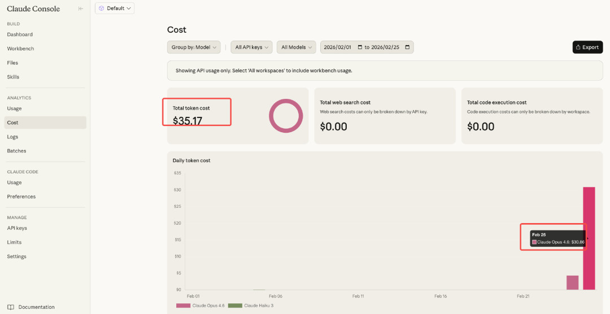Open Skills in the sidebar

pos(13,77)
